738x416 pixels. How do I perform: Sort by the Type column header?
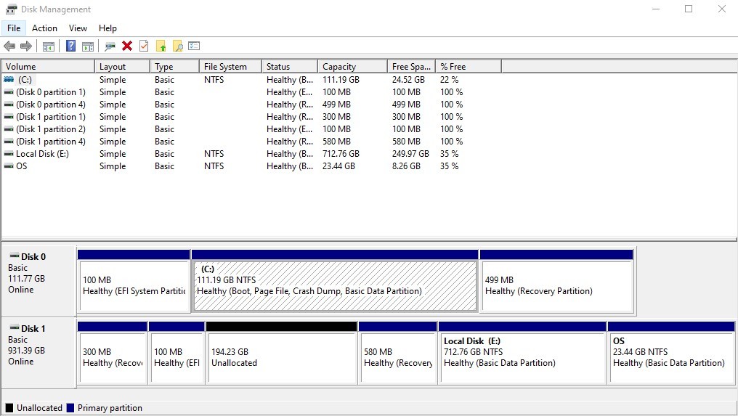click(x=174, y=66)
